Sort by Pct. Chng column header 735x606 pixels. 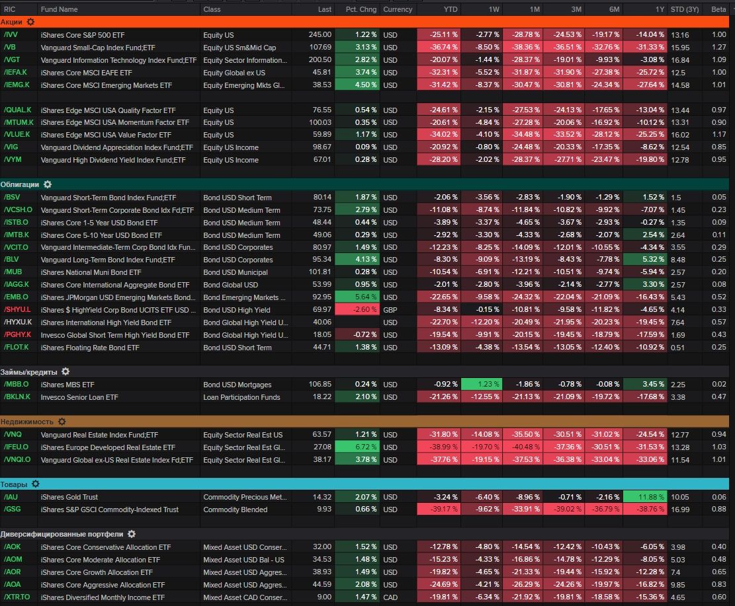point(361,9)
